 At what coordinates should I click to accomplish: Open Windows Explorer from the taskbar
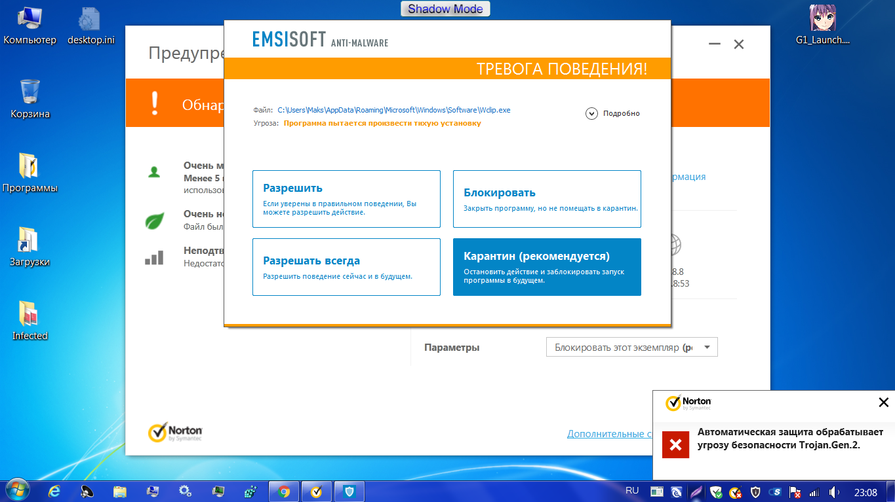pyautogui.click(x=119, y=492)
